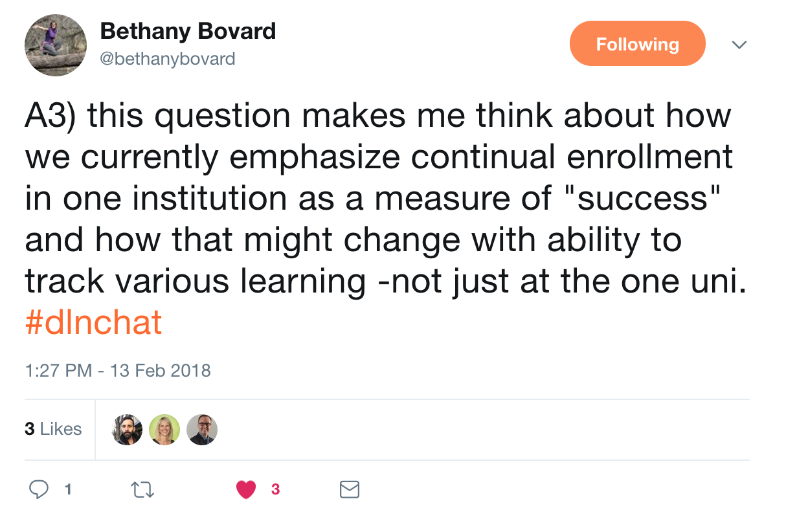Open the #dlnchat hashtag
Screen dimensions: 786x532
pyautogui.click(x=93, y=322)
